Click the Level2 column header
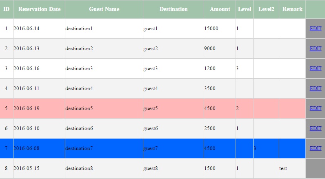The width and height of the screenshot is (325, 179). coord(266,9)
